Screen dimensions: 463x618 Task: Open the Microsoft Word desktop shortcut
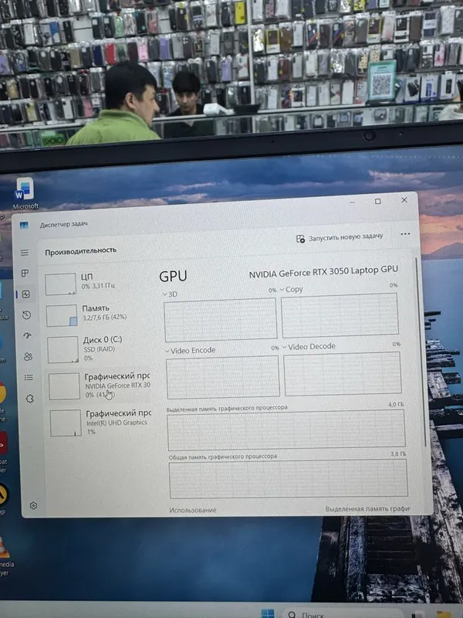coord(25,192)
